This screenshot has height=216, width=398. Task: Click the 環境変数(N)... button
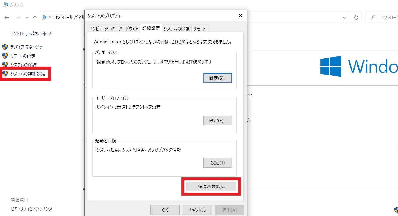click(211, 187)
